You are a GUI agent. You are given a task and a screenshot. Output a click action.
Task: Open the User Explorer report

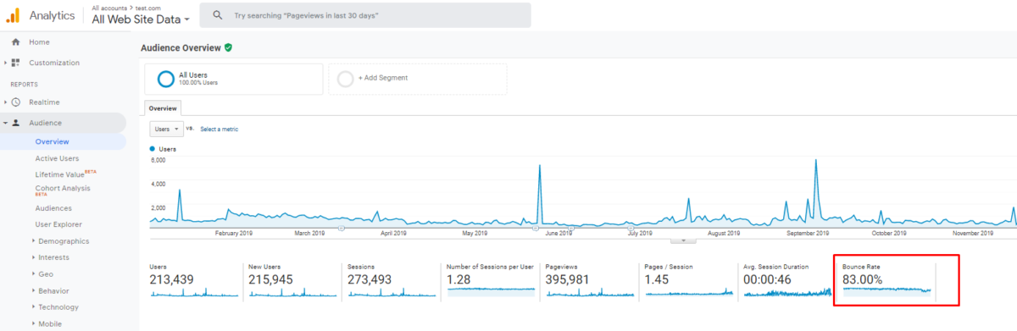point(58,224)
